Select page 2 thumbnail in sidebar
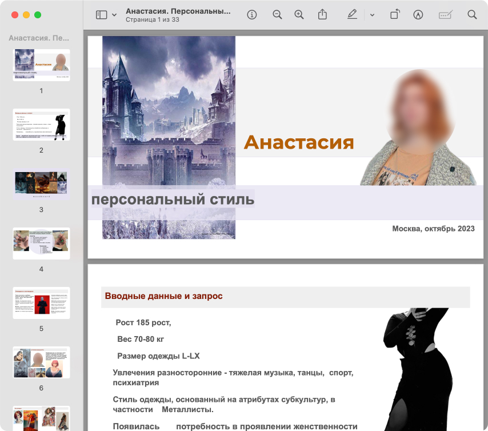Viewport: 488px width, 431px height. pos(41,125)
